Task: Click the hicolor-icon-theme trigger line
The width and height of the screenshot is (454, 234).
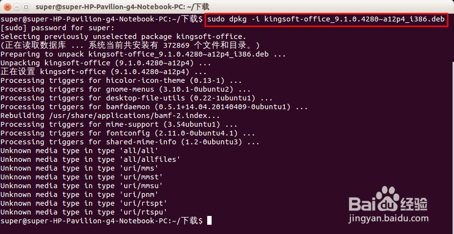Action: tap(121, 80)
